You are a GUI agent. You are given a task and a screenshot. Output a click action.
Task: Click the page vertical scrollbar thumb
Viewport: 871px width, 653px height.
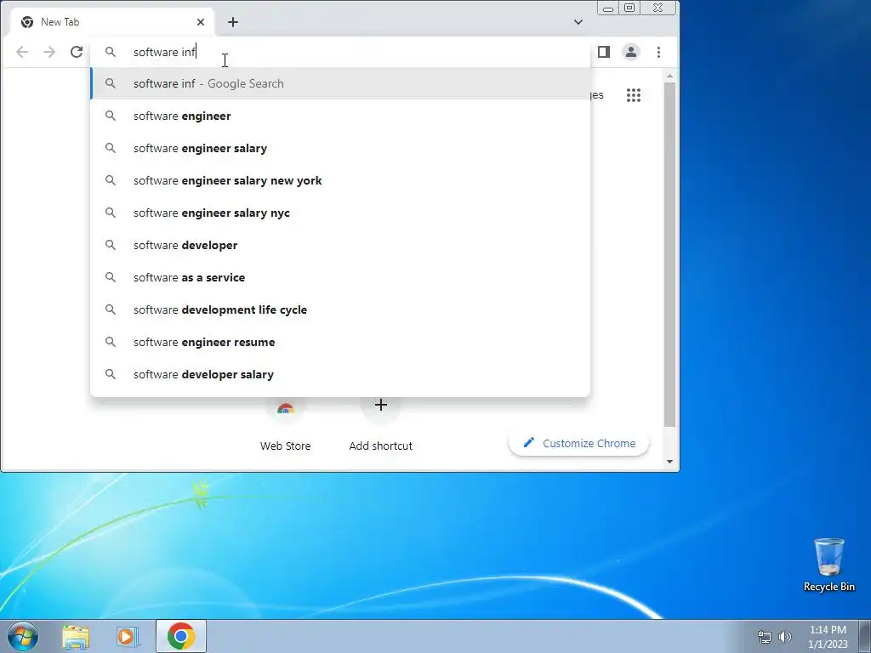670,254
